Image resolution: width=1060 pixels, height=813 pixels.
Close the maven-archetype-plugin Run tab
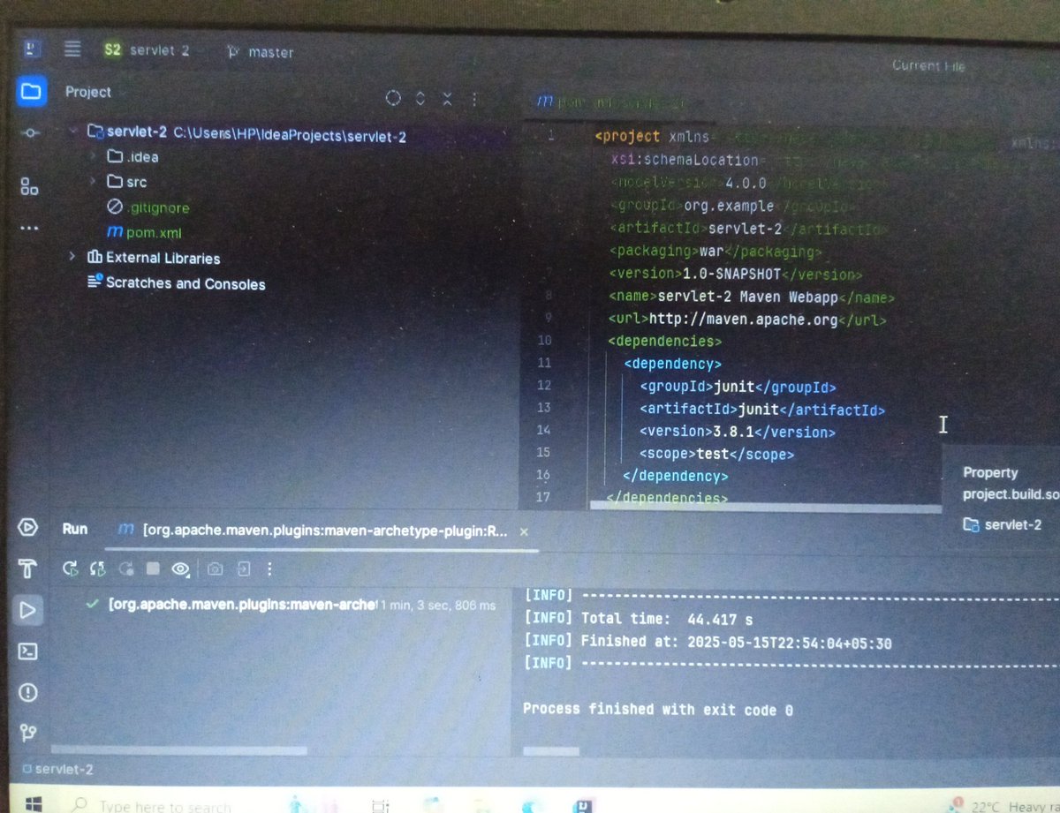(x=524, y=532)
